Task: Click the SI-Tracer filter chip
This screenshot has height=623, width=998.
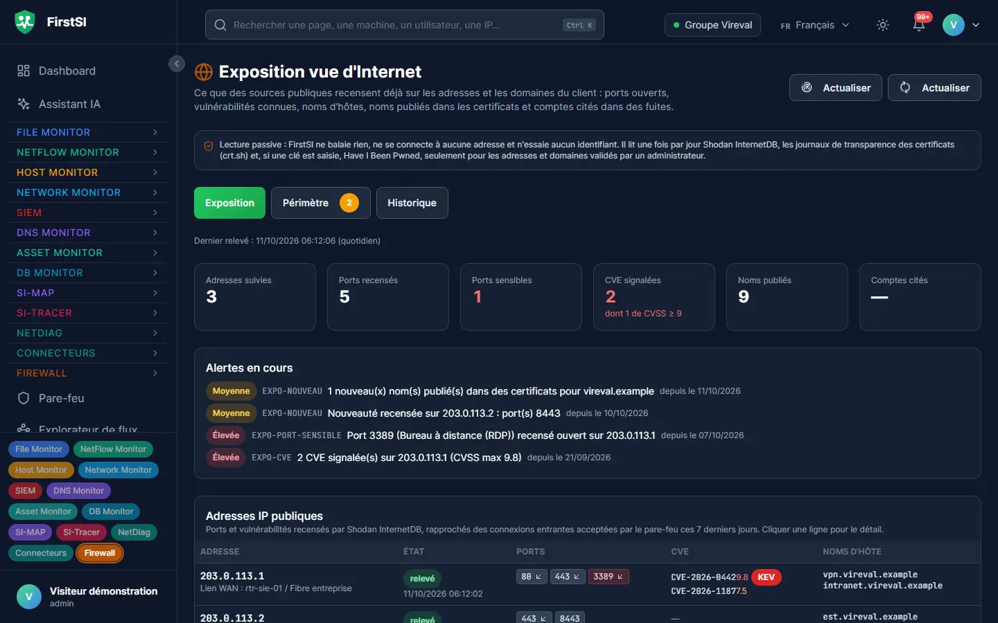Action: (81, 532)
